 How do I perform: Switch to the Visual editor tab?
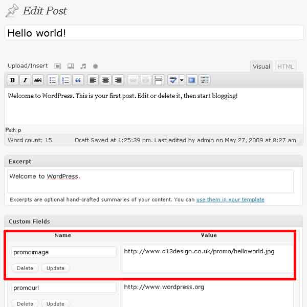tap(261, 67)
